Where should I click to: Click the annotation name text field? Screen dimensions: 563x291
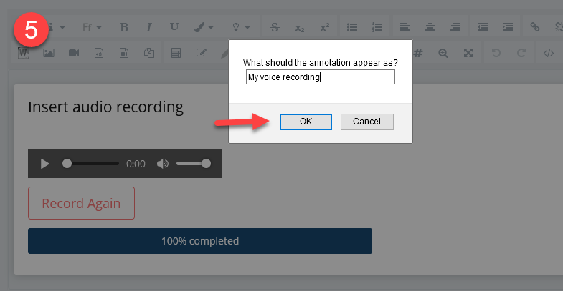[320, 77]
